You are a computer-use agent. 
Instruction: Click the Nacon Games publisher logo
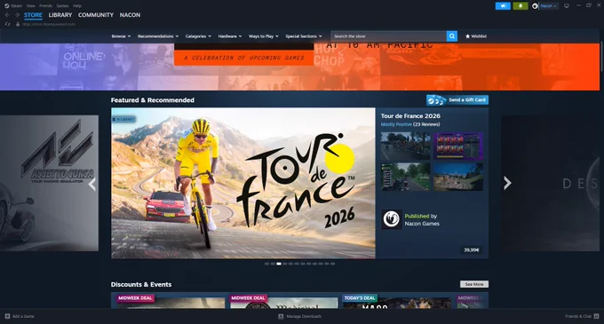point(392,219)
